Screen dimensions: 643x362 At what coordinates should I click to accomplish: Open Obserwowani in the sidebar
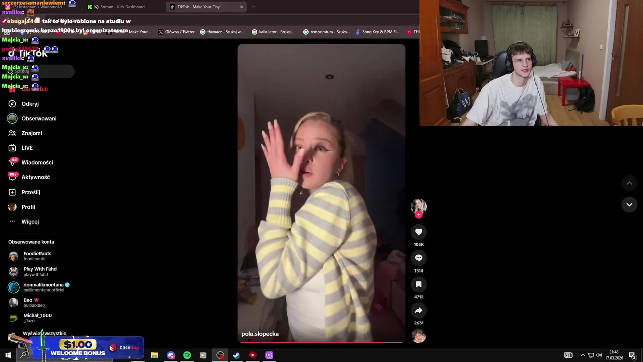click(38, 118)
